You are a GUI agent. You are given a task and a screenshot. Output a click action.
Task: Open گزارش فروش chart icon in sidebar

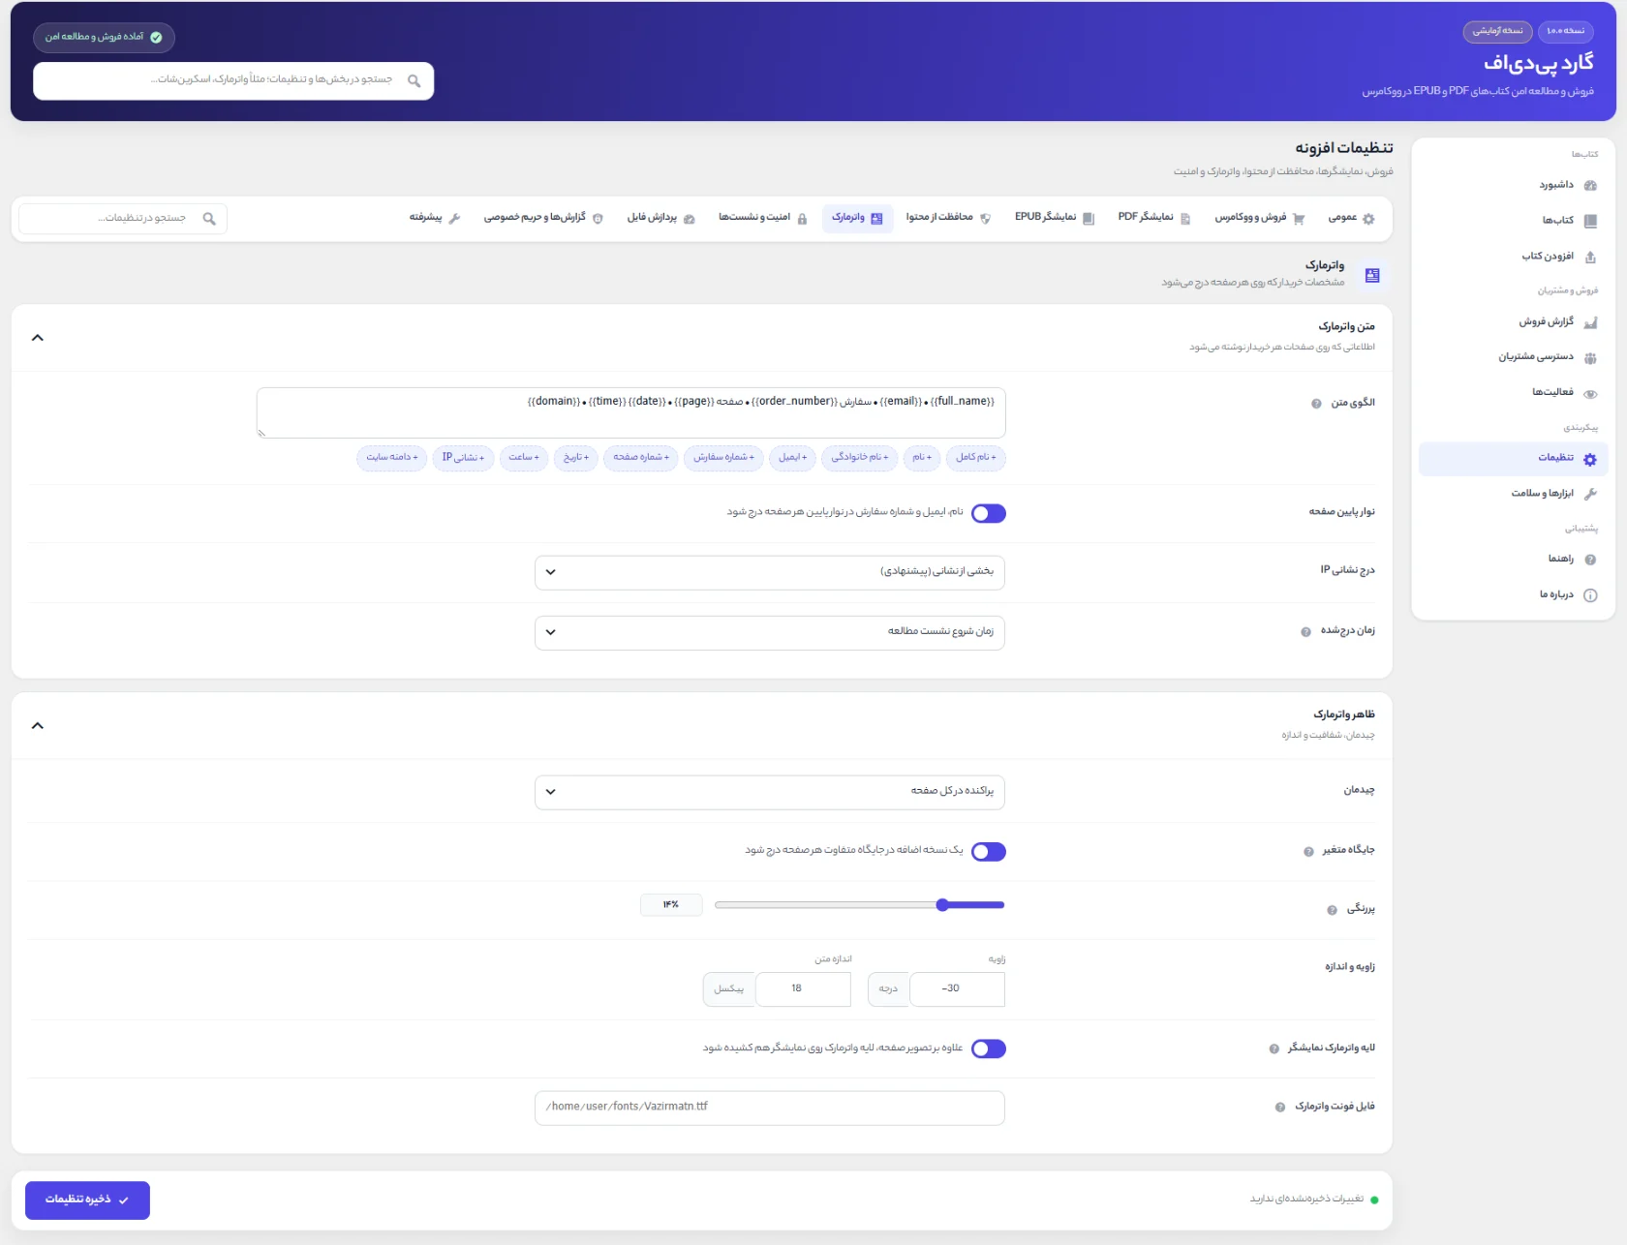pyautogui.click(x=1590, y=322)
